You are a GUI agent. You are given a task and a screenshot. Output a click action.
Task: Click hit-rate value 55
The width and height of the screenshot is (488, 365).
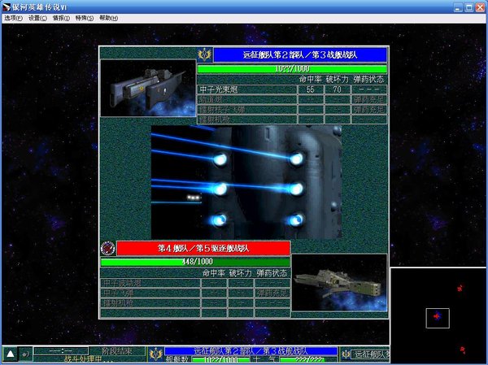coord(311,89)
